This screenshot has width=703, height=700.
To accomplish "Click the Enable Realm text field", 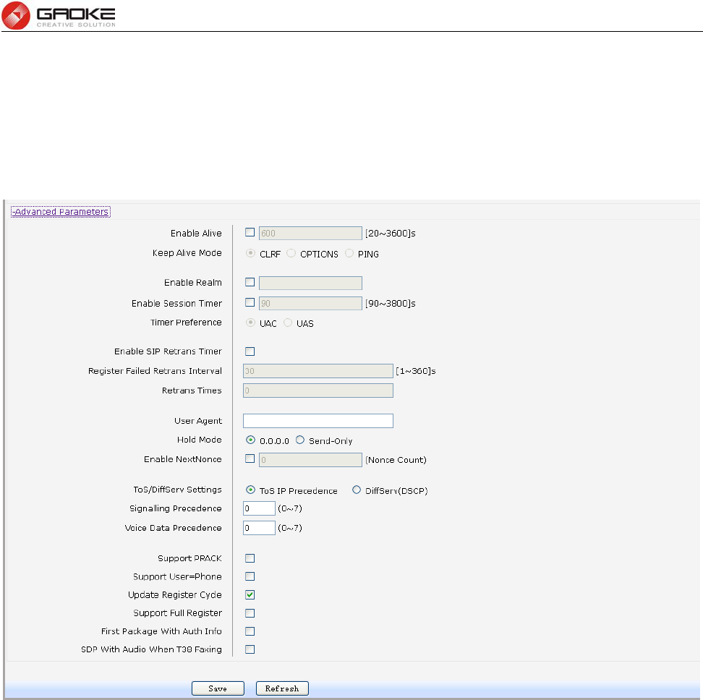I will [x=310, y=283].
